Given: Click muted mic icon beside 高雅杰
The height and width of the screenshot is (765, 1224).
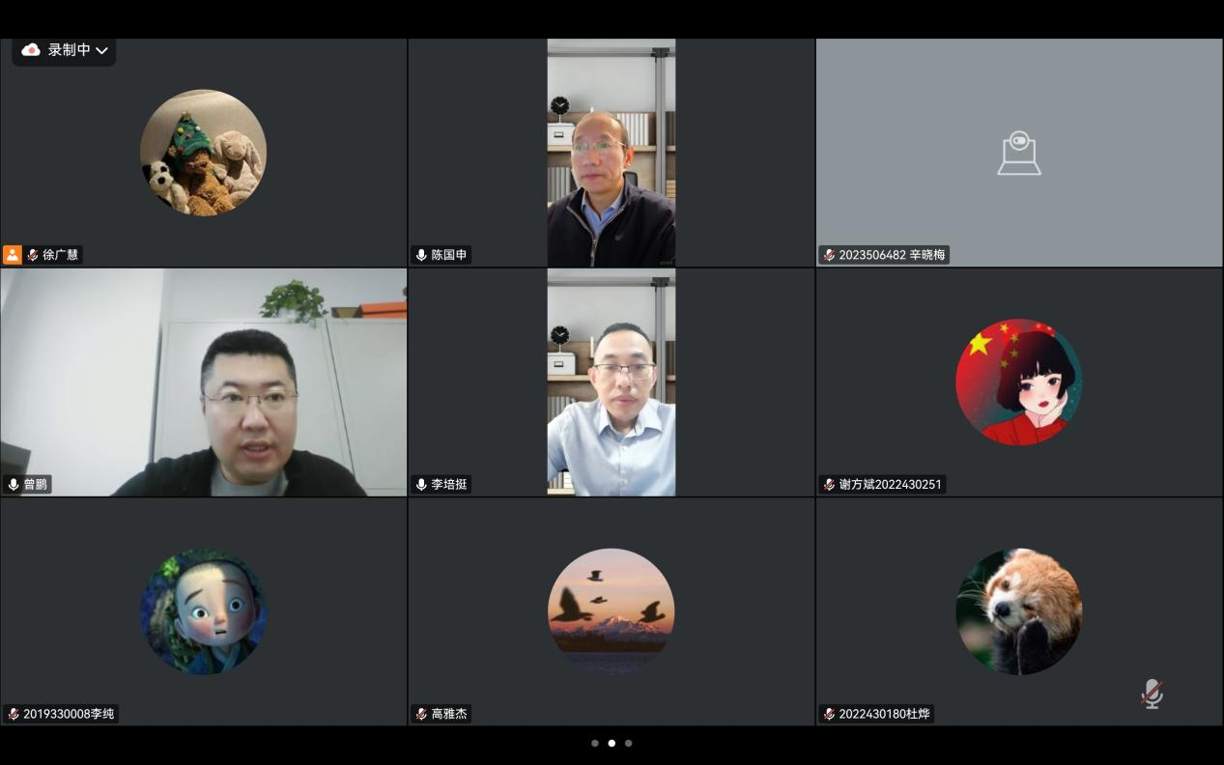Looking at the screenshot, I should coord(421,715).
